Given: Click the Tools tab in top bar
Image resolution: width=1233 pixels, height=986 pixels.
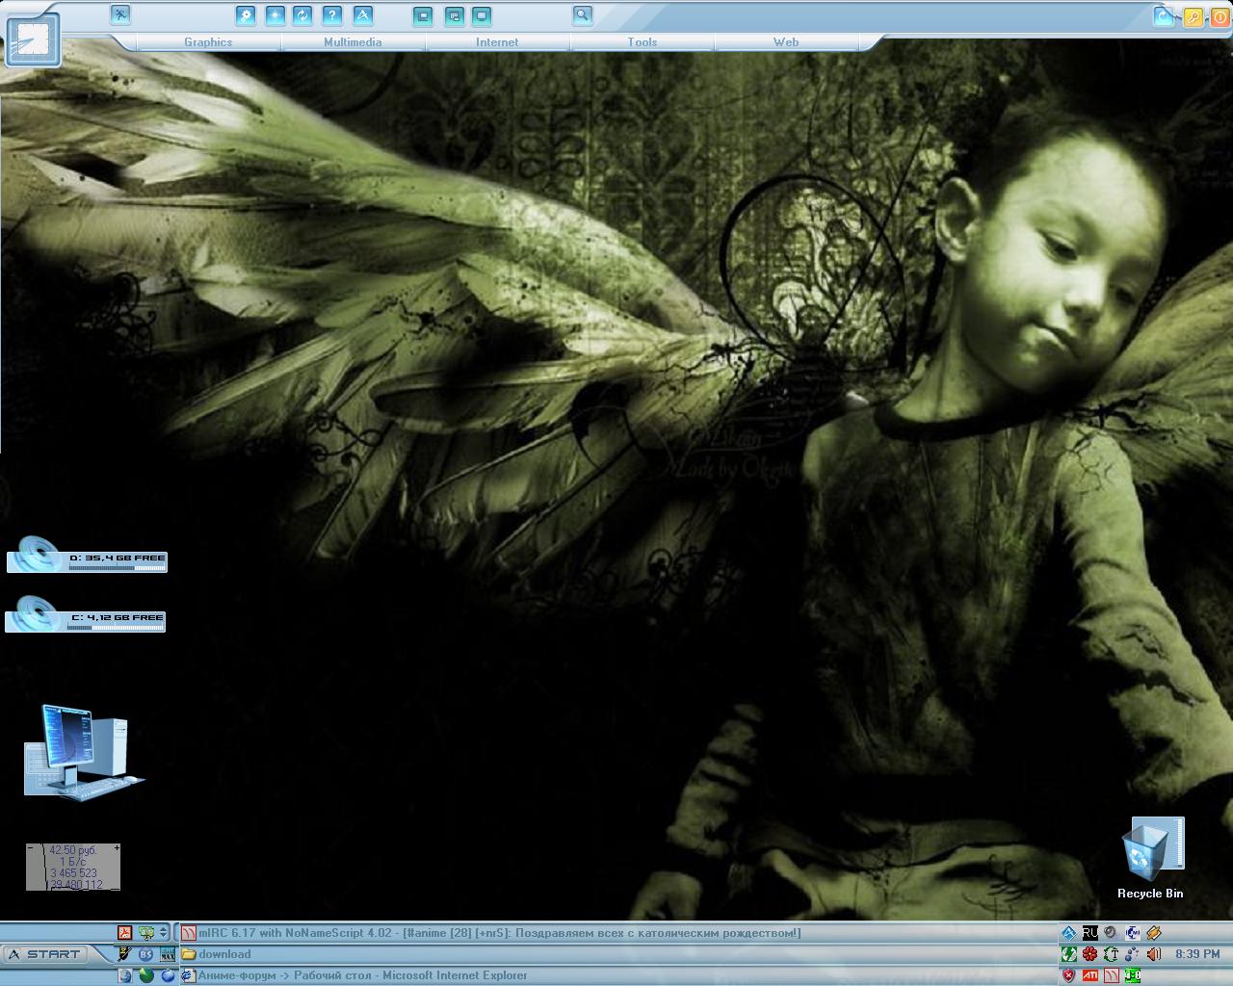Looking at the screenshot, I should (x=642, y=42).
